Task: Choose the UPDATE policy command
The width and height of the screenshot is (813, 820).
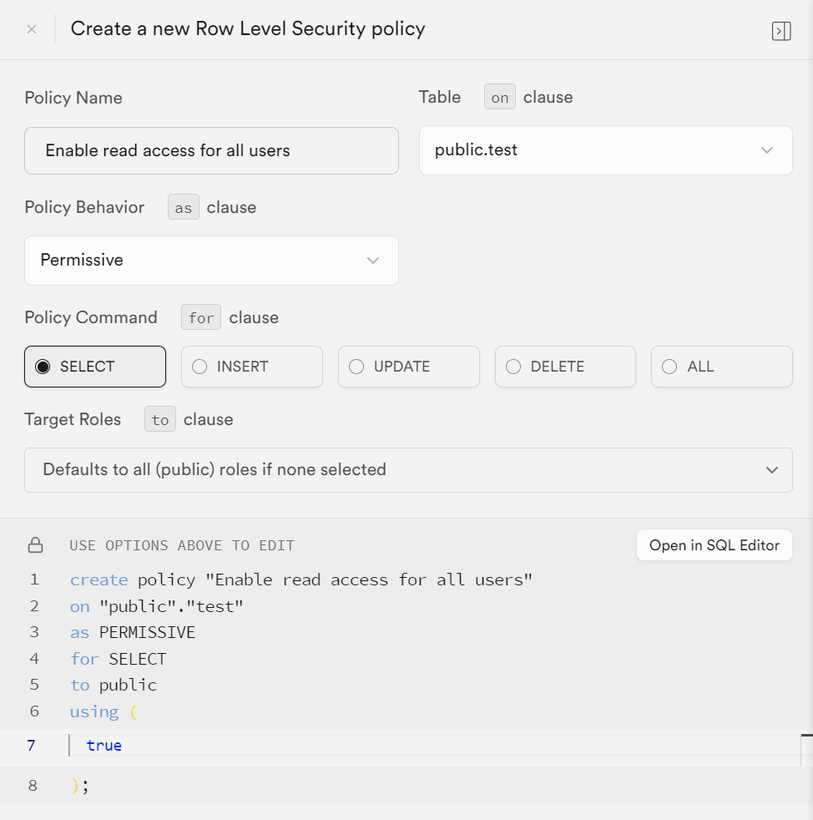Action: pos(409,367)
